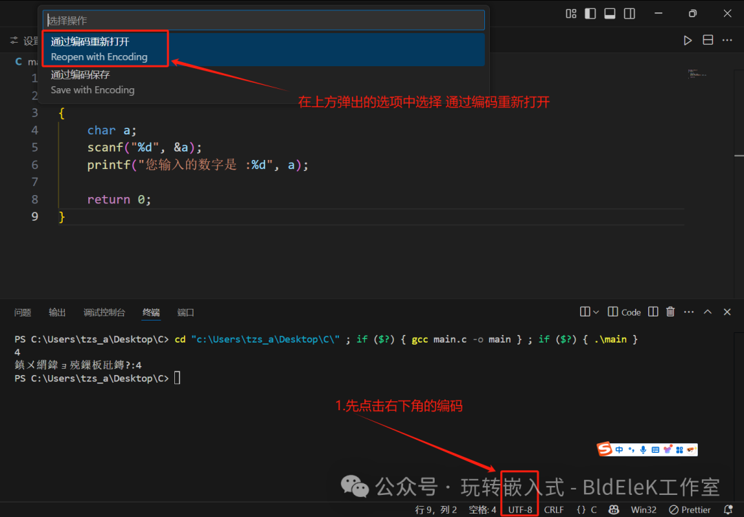
Task: Open notifications bell icon
Action: click(728, 510)
